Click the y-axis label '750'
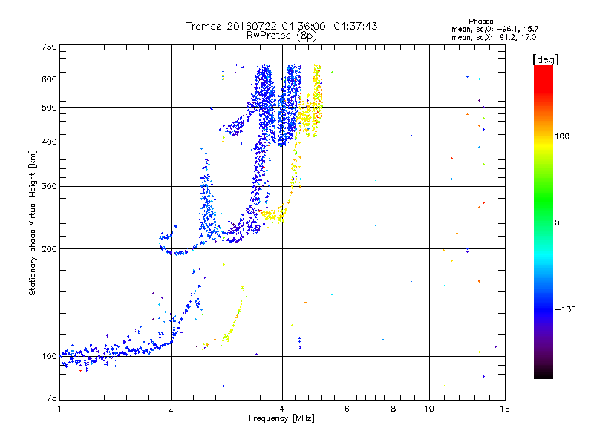This screenshot has width=594, height=445. click(x=49, y=47)
